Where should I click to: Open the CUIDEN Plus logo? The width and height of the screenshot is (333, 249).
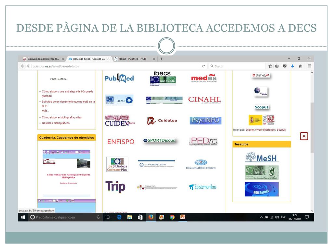(x=120, y=121)
